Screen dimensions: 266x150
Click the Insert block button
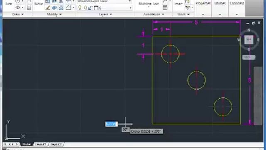coord(178,3)
